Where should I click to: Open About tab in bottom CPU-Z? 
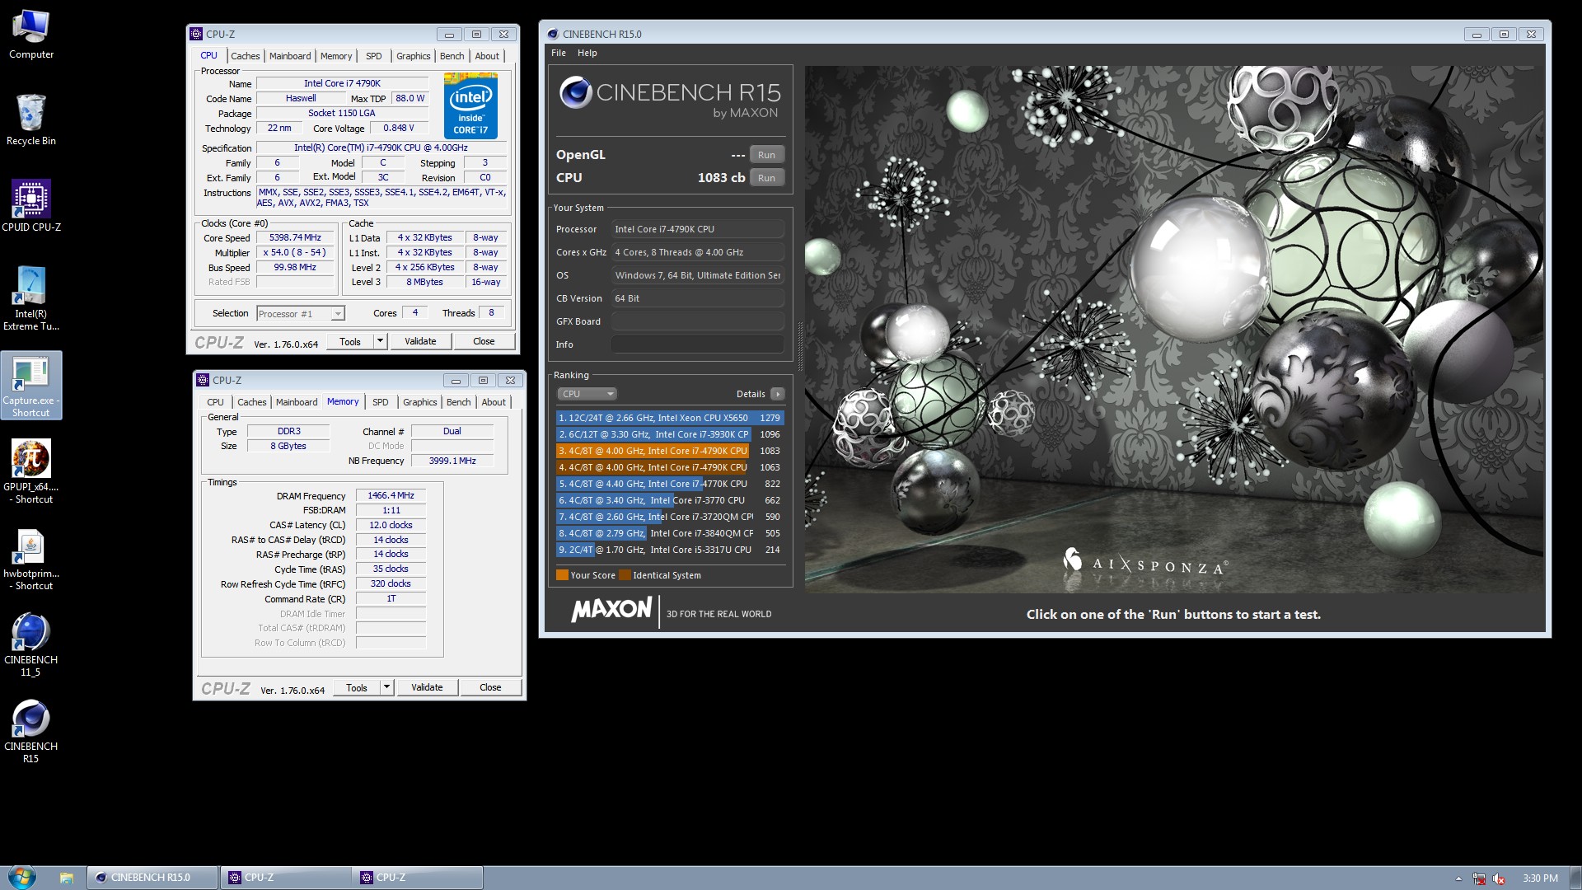(494, 402)
